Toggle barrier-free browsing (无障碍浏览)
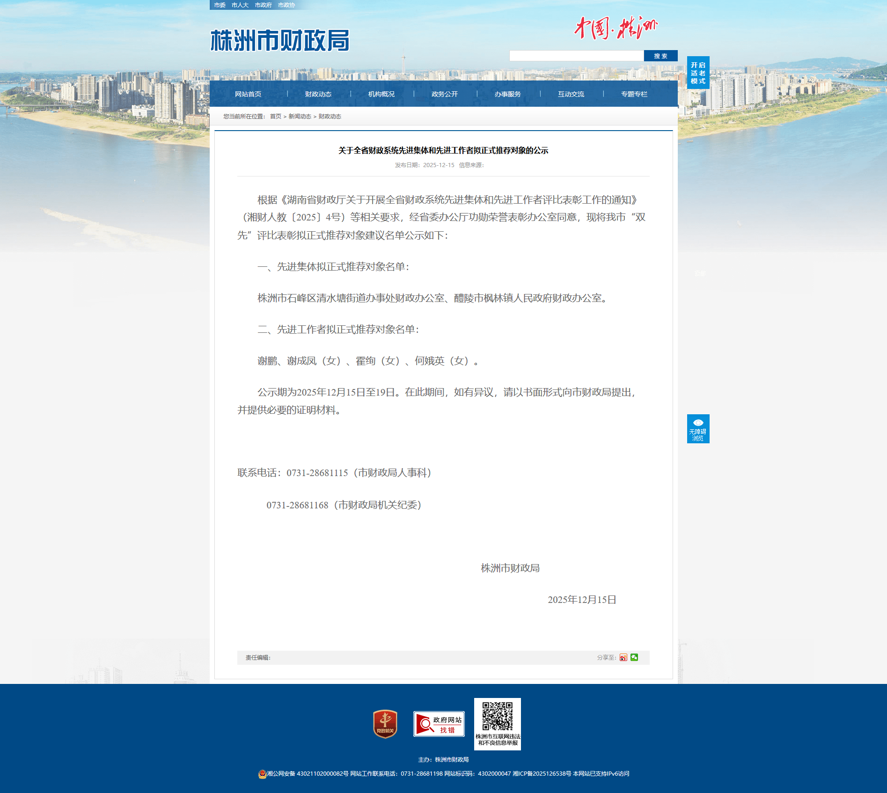 pos(698,429)
